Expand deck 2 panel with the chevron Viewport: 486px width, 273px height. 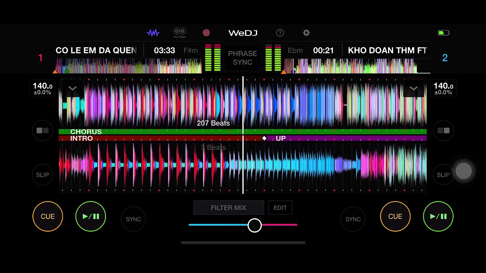click(413, 88)
